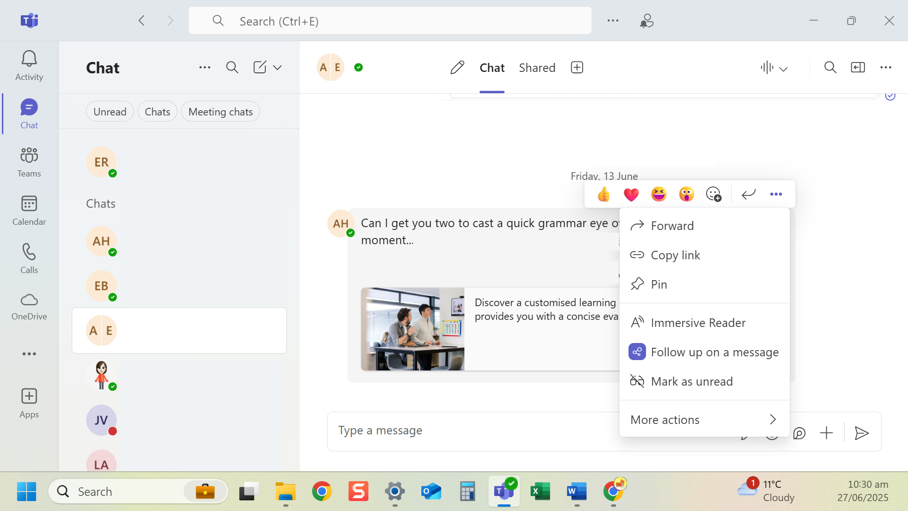React with the red heart emoji
Viewport: 908px width, 511px height.
pos(631,194)
